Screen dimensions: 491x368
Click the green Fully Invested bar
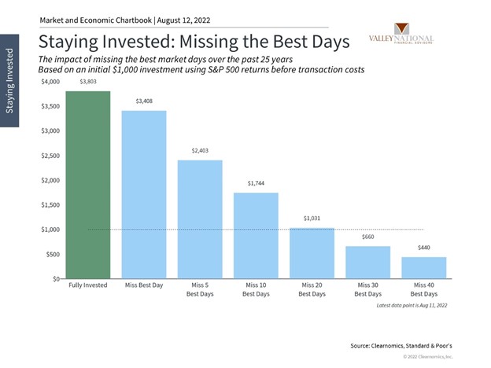[88, 185]
